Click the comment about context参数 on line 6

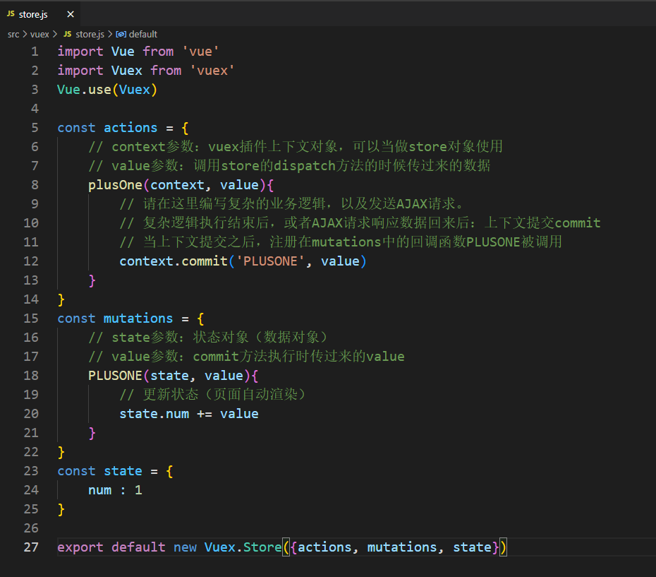296,147
